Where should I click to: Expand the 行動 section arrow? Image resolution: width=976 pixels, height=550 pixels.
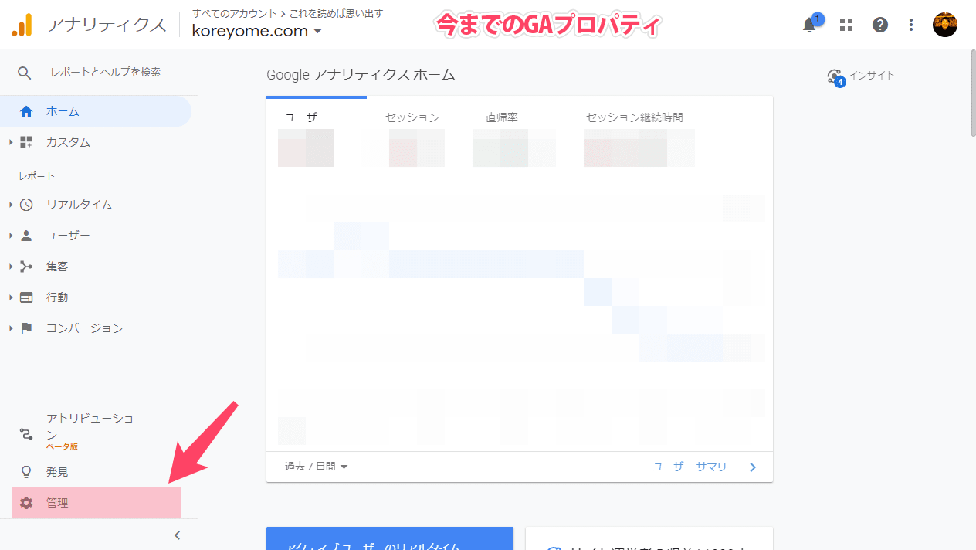point(11,297)
